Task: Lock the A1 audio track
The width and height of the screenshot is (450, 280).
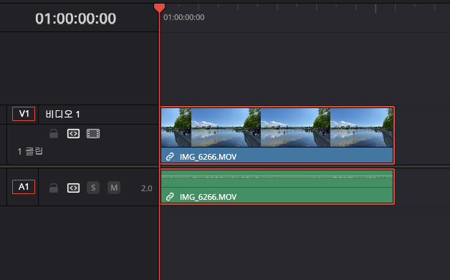Action: 54,188
